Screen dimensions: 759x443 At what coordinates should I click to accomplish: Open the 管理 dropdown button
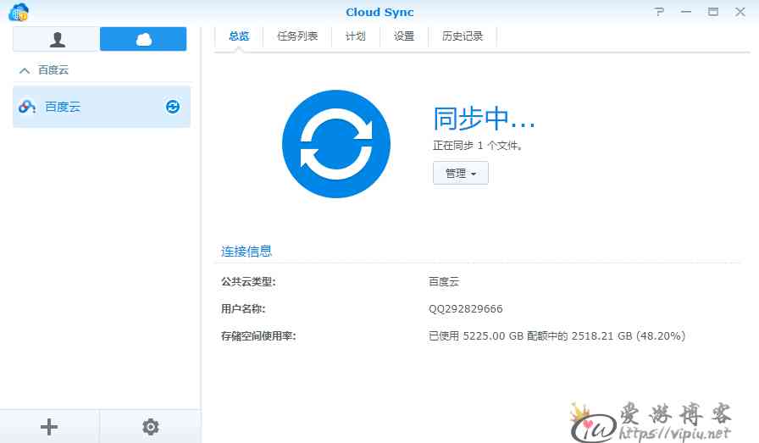[460, 173]
